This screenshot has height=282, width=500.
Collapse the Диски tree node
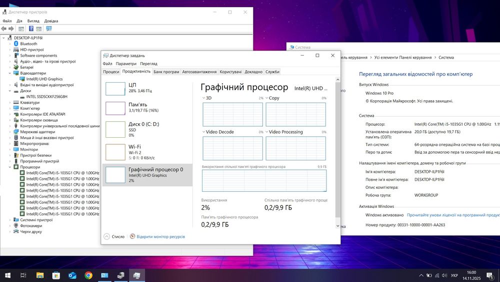10,91
